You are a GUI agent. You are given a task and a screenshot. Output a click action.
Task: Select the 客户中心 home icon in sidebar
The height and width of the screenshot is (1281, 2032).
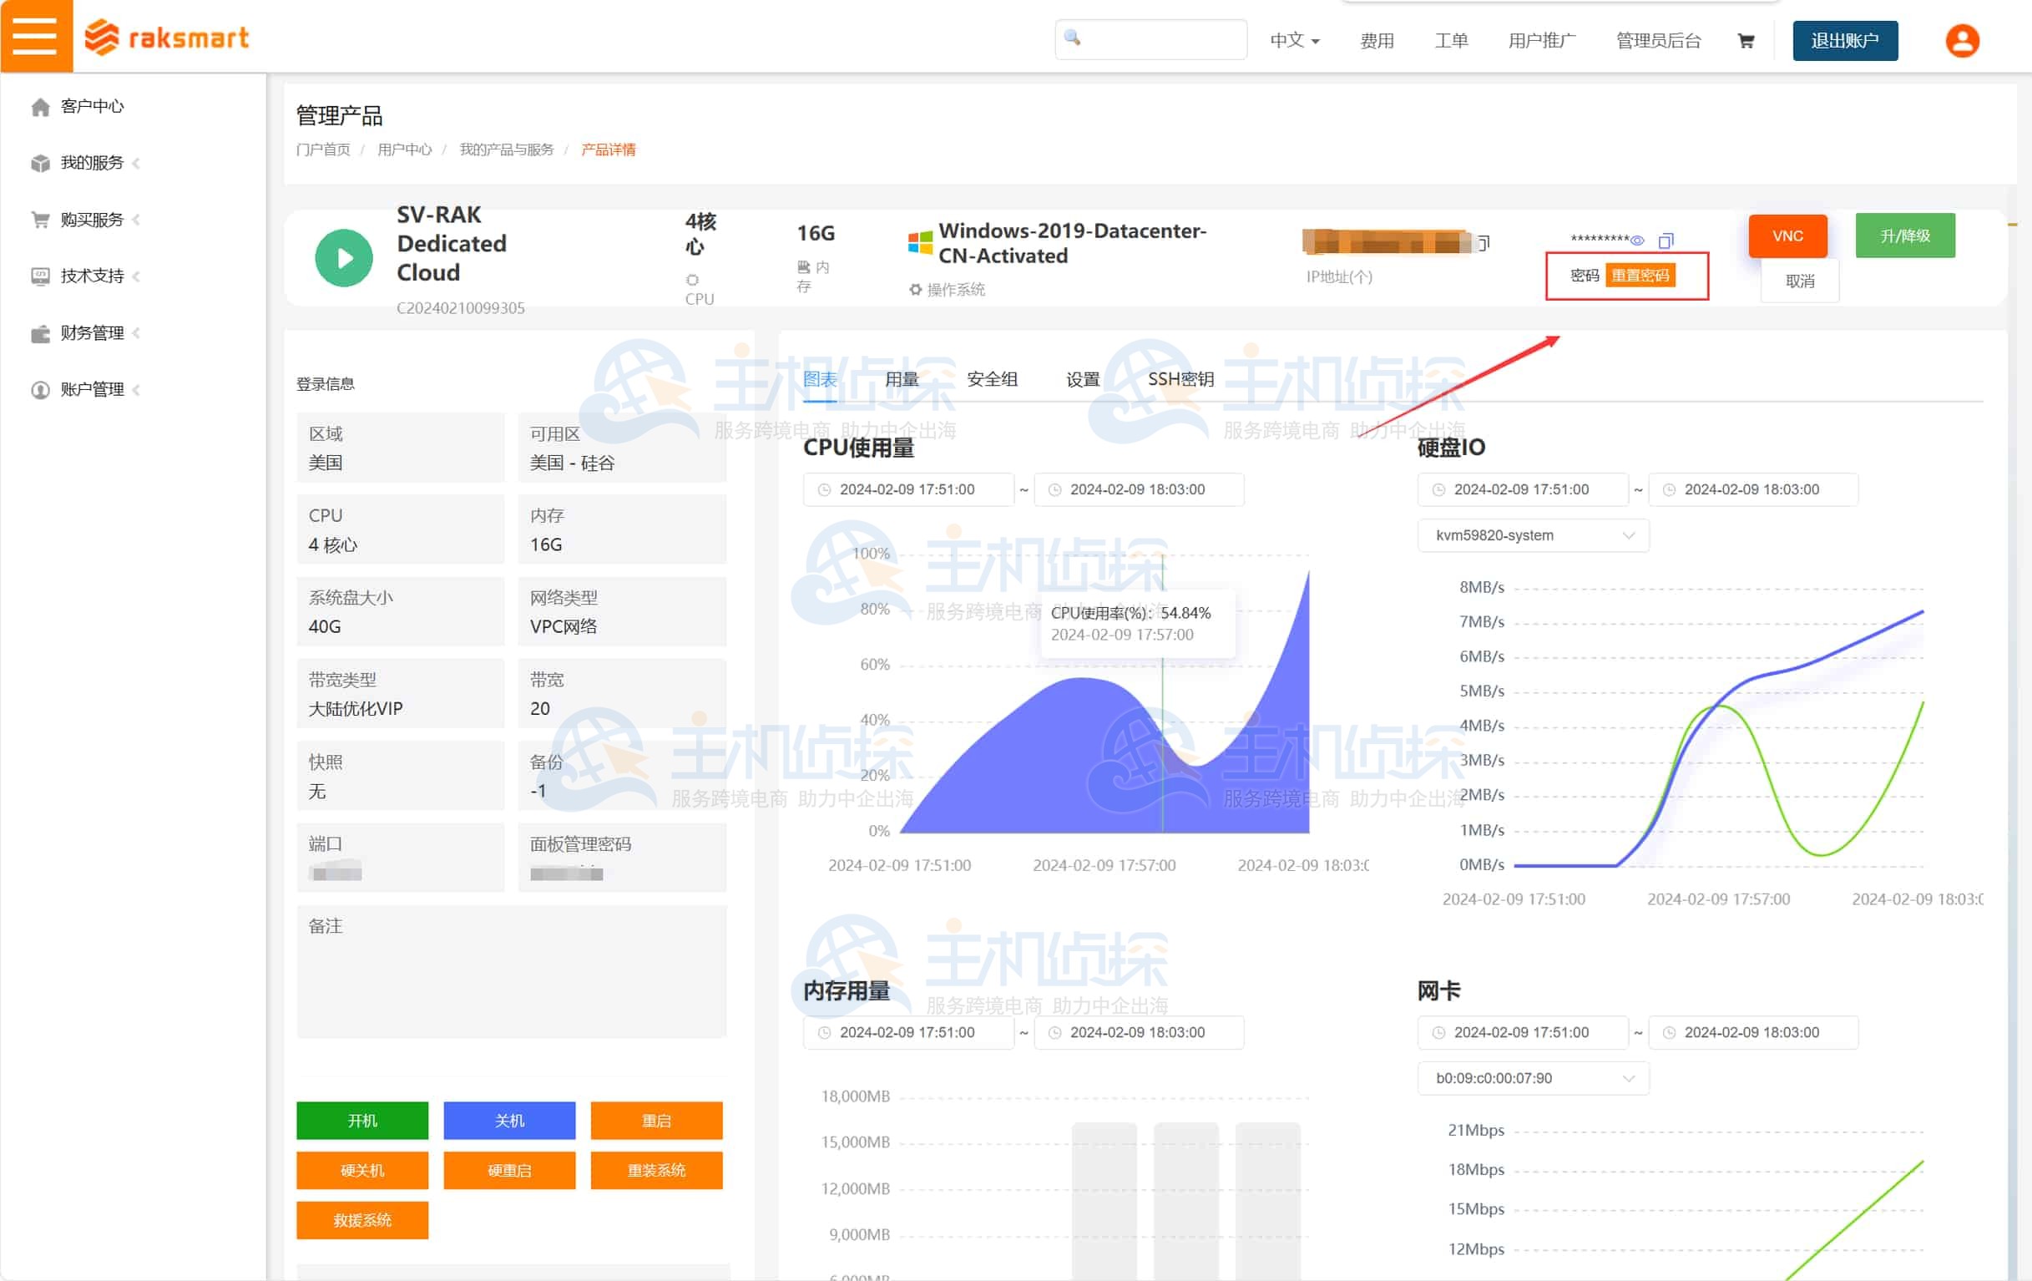point(40,105)
